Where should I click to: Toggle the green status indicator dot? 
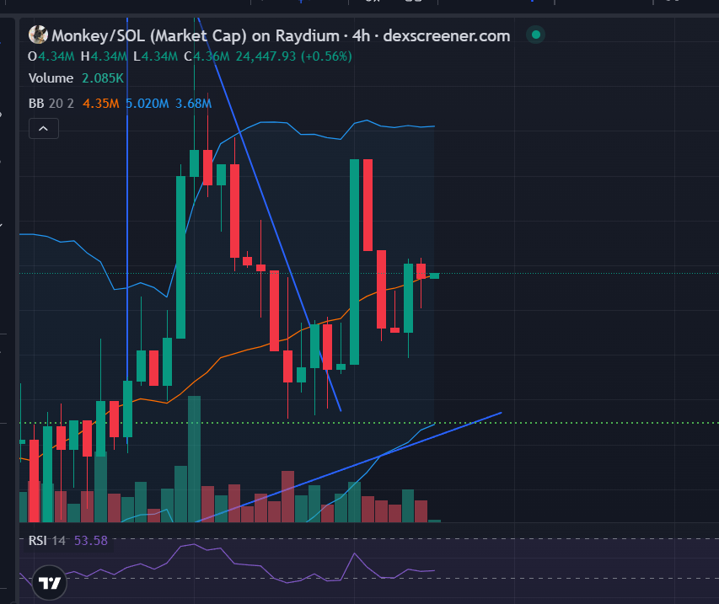(535, 35)
